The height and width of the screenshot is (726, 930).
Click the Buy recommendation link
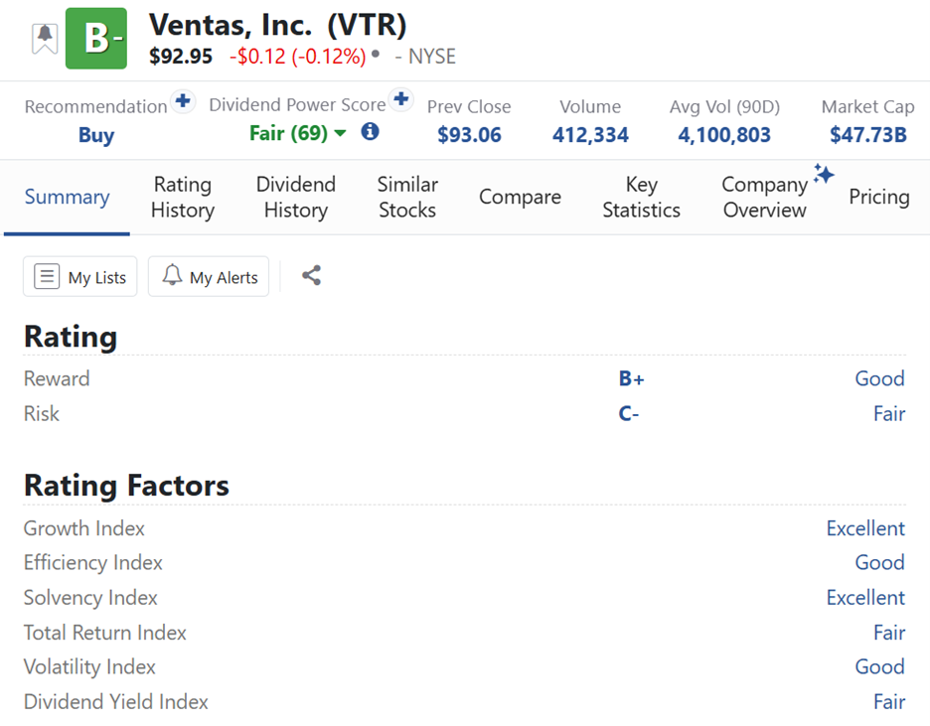(96, 135)
